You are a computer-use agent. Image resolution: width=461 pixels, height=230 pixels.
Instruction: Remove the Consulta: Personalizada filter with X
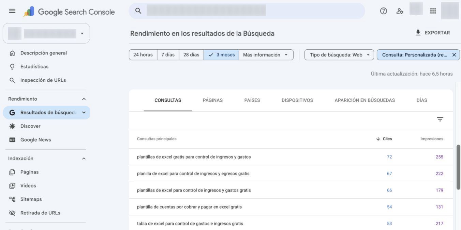tap(454, 55)
